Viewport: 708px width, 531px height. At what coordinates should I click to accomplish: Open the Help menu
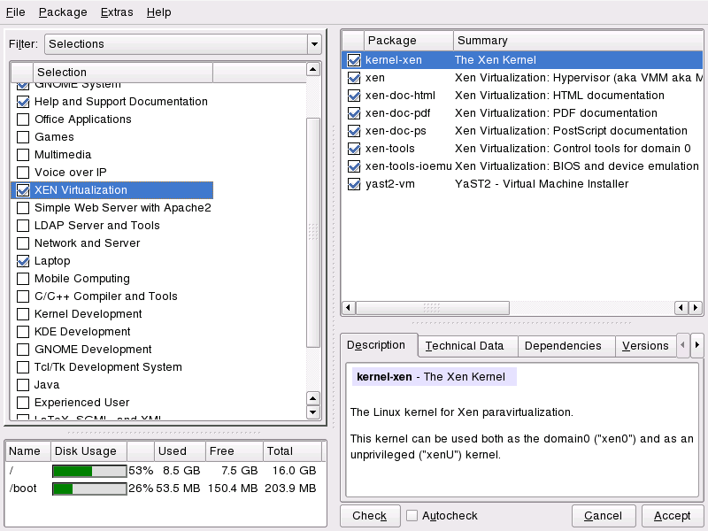click(x=158, y=12)
